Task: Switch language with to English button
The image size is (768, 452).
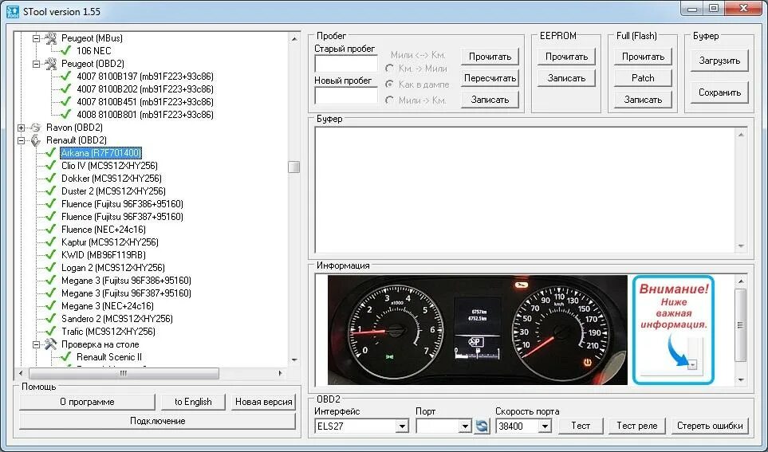Action: point(193,402)
